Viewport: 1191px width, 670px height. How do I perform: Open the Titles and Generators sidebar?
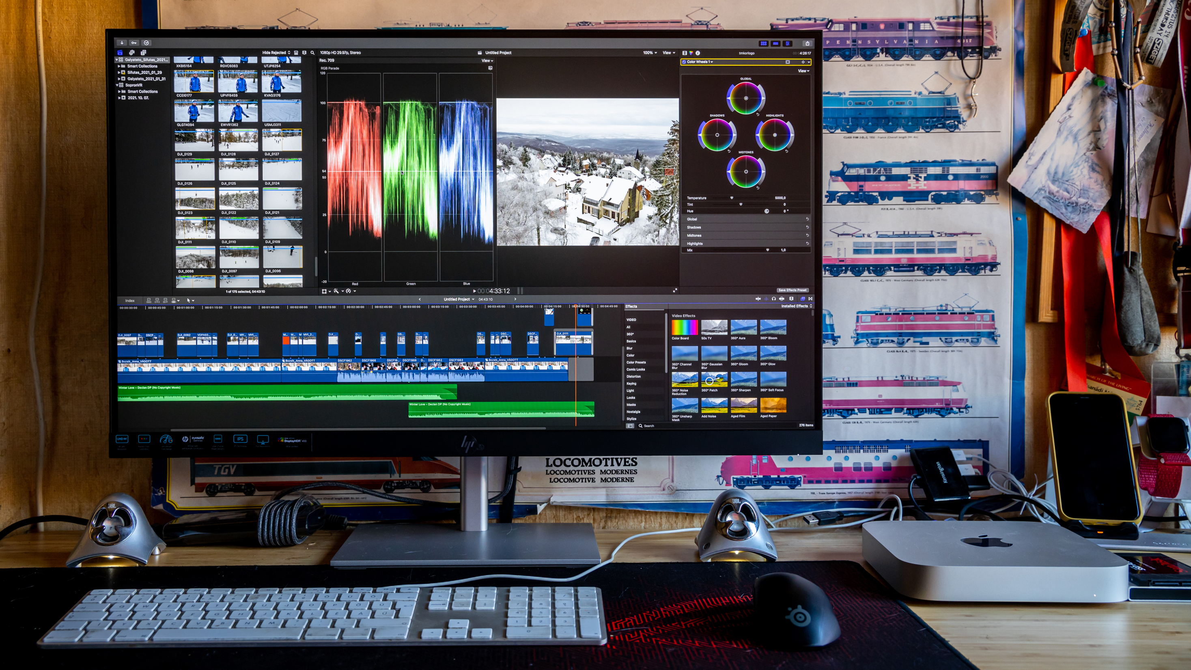tap(143, 53)
